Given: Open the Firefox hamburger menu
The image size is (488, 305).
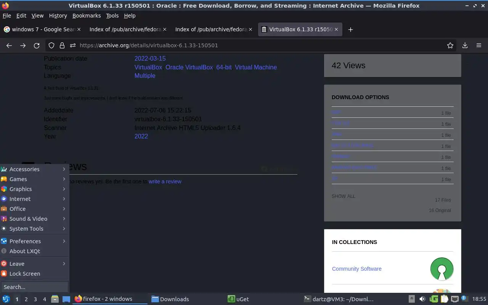Looking at the screenshot, I should click(x=479, y=45).
